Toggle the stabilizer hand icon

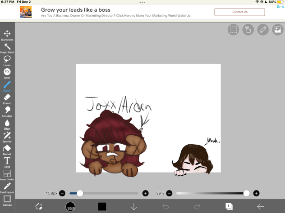[x=248, y=30]
